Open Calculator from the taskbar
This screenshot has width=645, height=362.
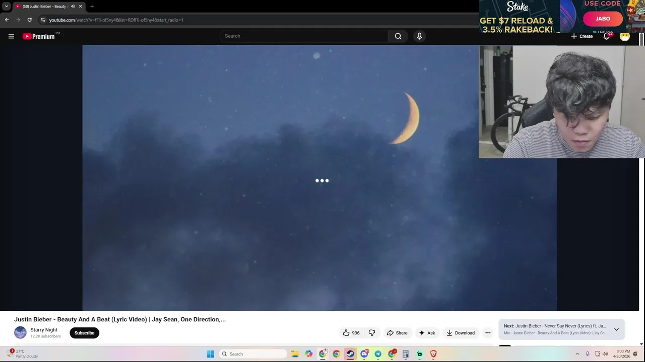pos(405,354)
